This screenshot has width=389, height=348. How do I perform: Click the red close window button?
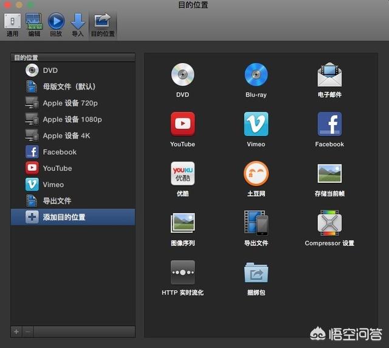coord(7,4)
